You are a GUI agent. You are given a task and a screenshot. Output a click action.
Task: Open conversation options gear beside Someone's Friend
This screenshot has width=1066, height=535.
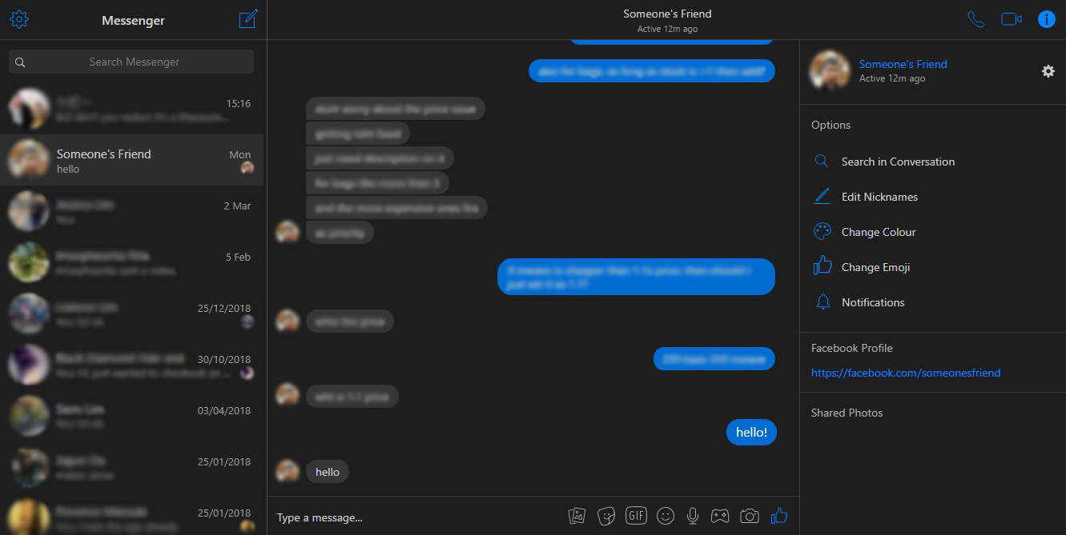click(1048, 71)
